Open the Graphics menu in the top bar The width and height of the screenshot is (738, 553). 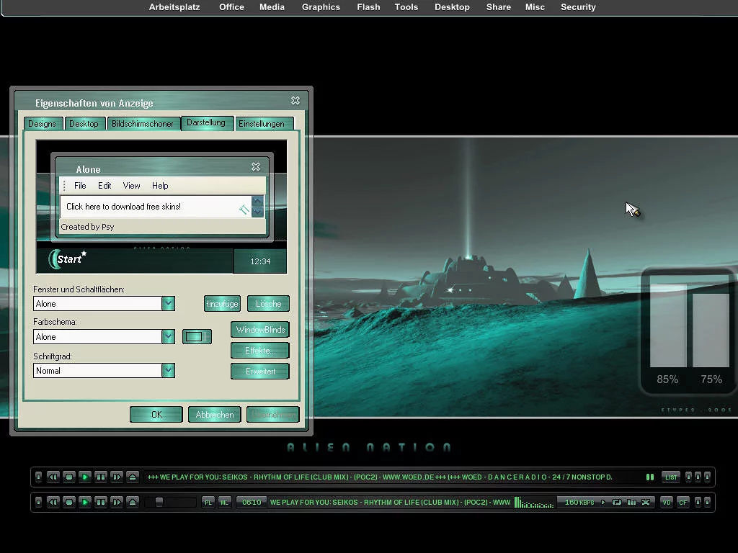coord(321,7)
